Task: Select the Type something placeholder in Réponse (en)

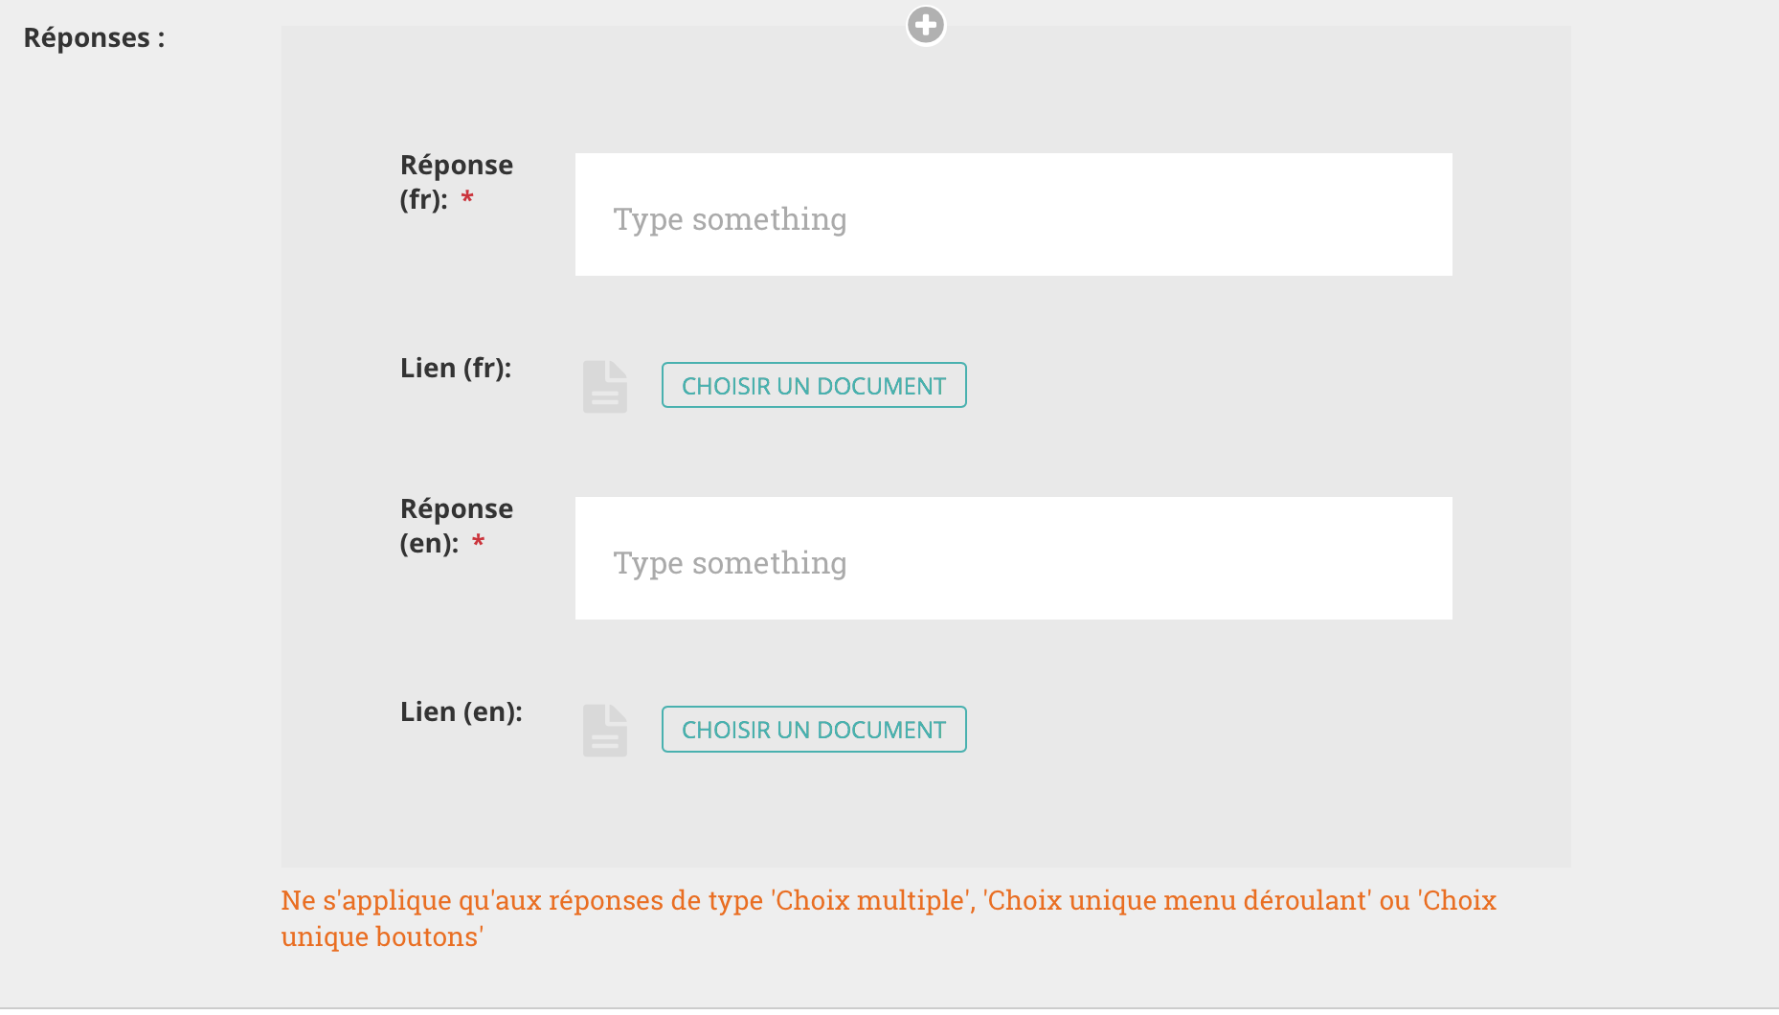Action: click(x=730, y=562)
